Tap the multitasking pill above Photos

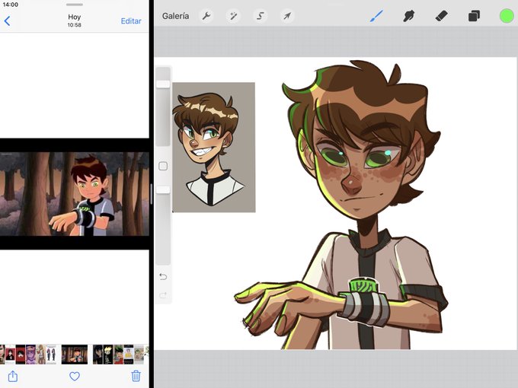click(x=75, y=5)
